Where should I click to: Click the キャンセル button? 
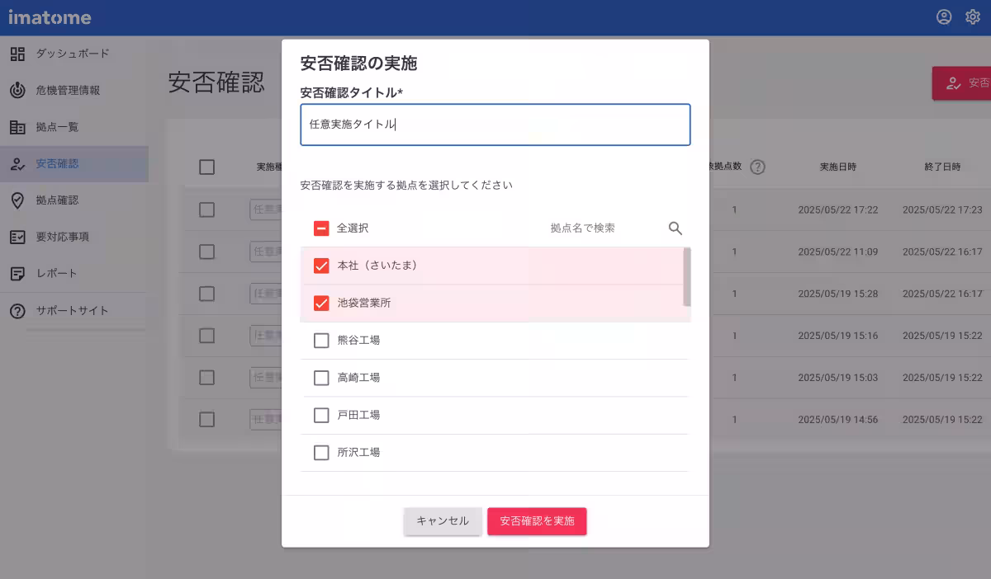coord(443,521)
